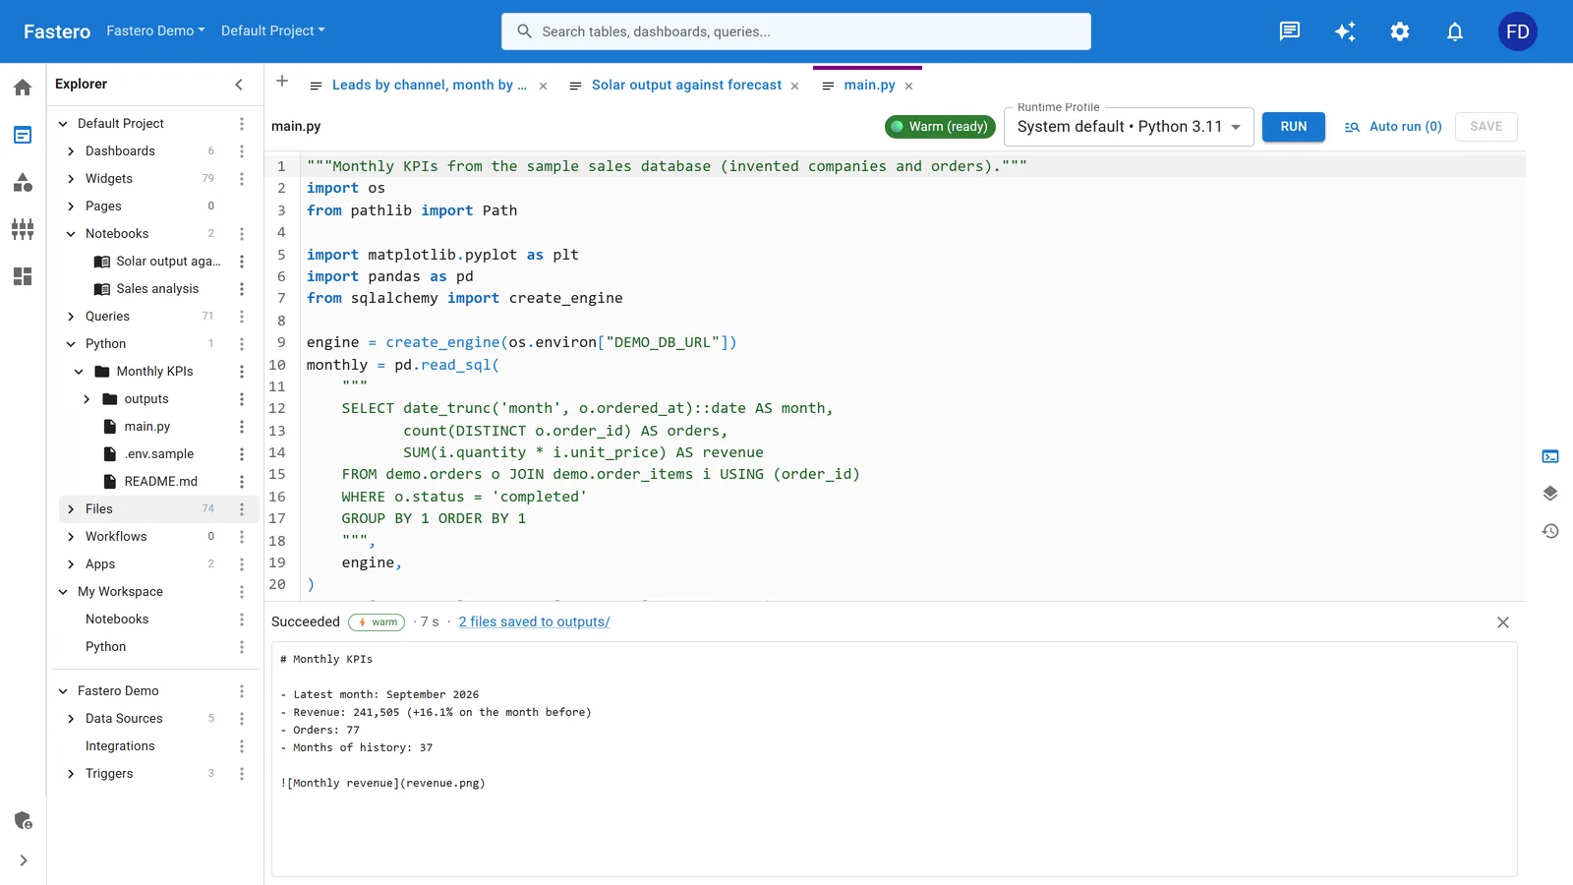Open the Home icon in left sidebar
The height and width of the screenshot is (885, 1573).
pyautogui.click(x=23, y=88)
